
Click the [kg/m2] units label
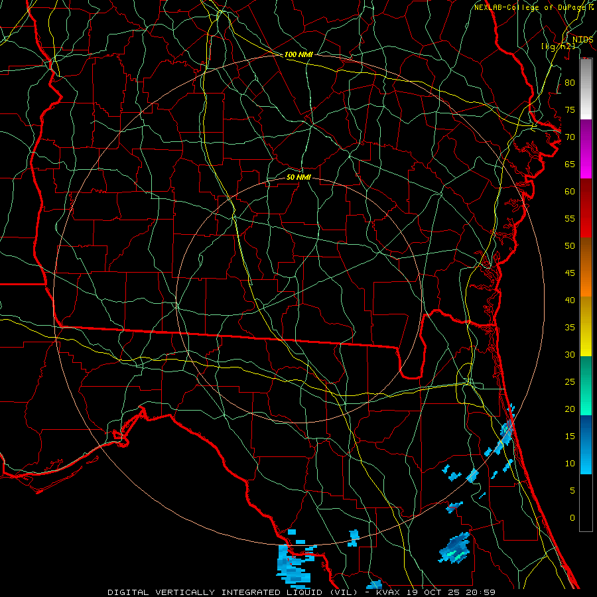click(558, 46)
